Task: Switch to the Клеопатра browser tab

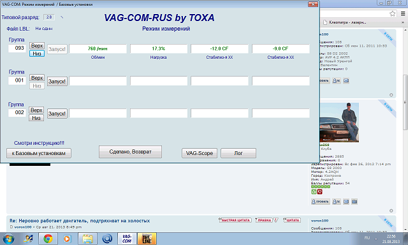Action: pos(347,22)
